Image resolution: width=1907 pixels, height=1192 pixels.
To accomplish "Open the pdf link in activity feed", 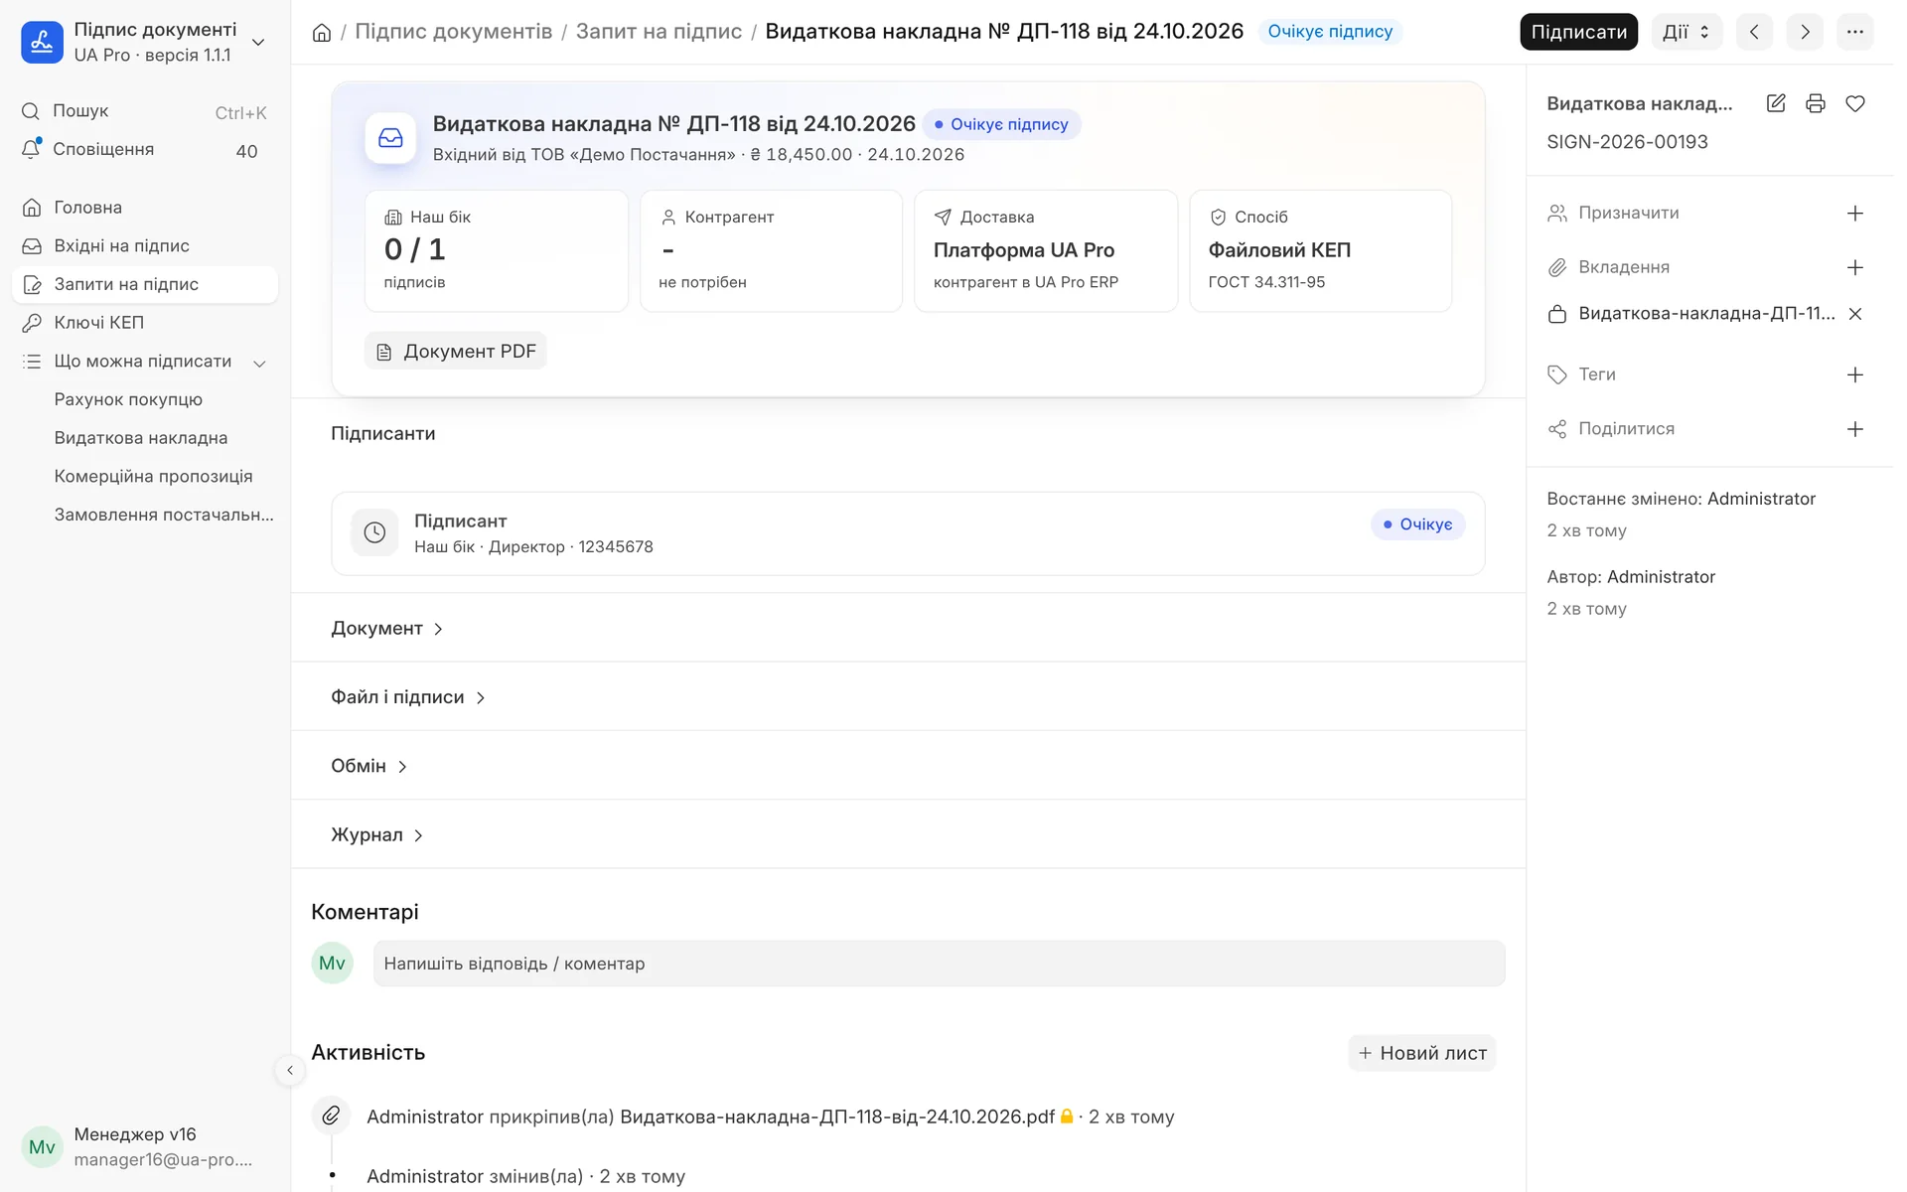I will point(837,1117).
